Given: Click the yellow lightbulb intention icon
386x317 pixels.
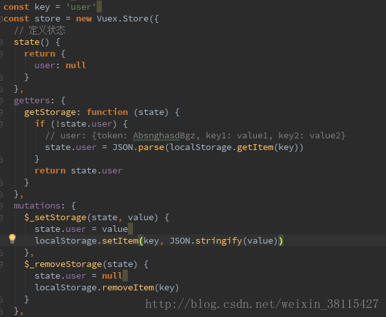Looking at the screenshot, I should point(12,238).
